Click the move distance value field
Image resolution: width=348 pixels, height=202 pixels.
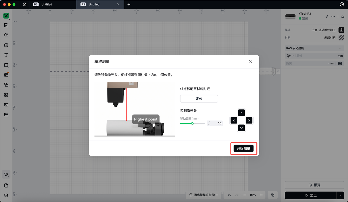217,123
